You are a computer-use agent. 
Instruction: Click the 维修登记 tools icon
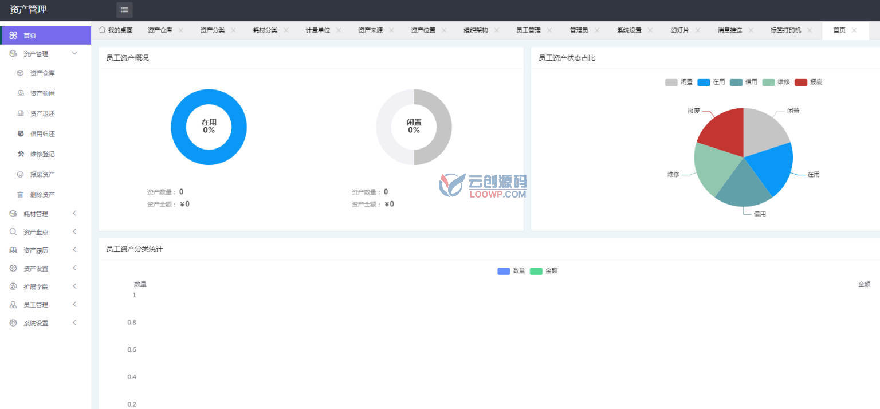(20, 154)
